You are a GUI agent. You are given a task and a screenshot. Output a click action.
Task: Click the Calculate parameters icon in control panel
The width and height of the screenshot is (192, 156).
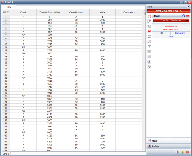click(149, 16)
